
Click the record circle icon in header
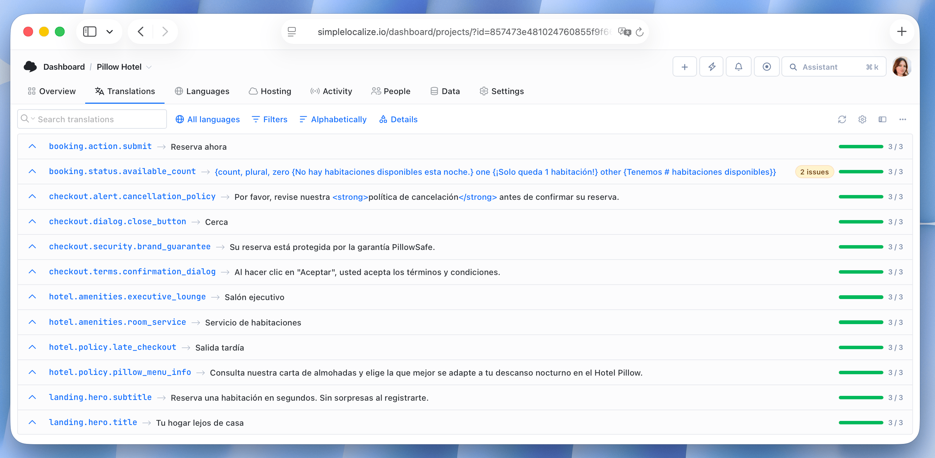[x=767, y=67]
